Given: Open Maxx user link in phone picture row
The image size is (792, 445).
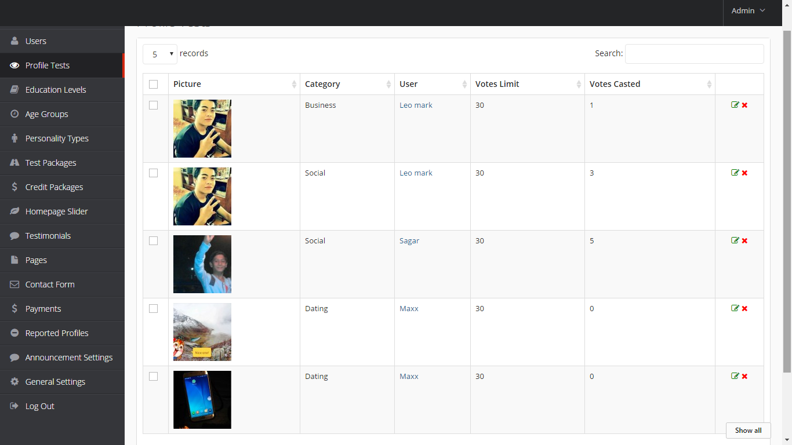Looking at the screenshot, I should 409,376.
